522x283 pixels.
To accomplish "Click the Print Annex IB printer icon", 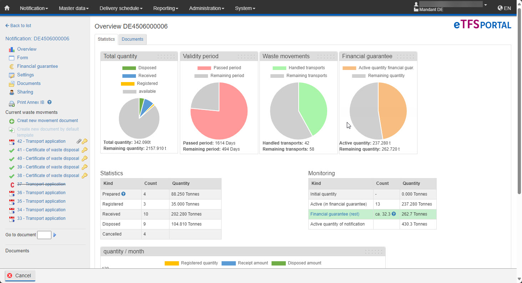I will (11, 103).
